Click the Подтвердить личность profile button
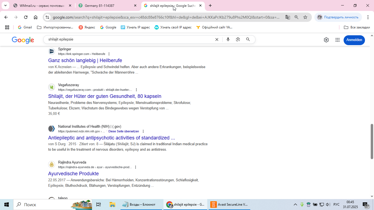Screen dimensions: 374x210 pos(338,17)
